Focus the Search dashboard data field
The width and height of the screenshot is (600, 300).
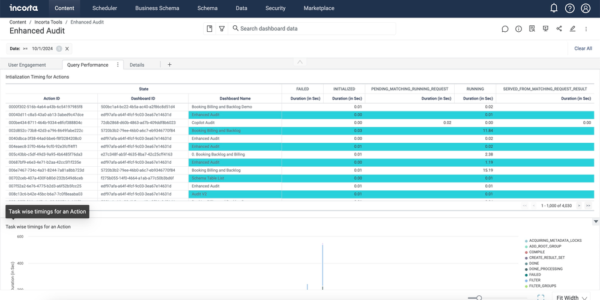coord(312,29)
